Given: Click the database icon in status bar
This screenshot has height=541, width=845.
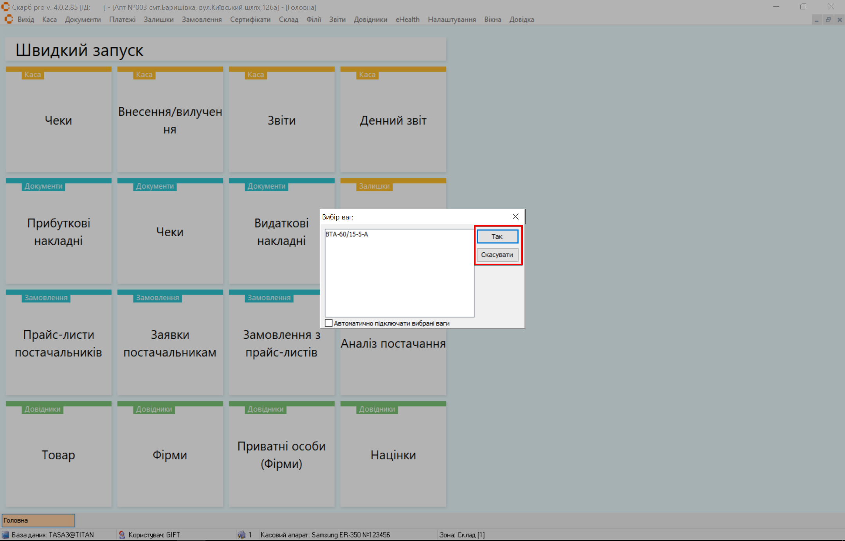Looking at the screenshot, I should tap(5, 535).
